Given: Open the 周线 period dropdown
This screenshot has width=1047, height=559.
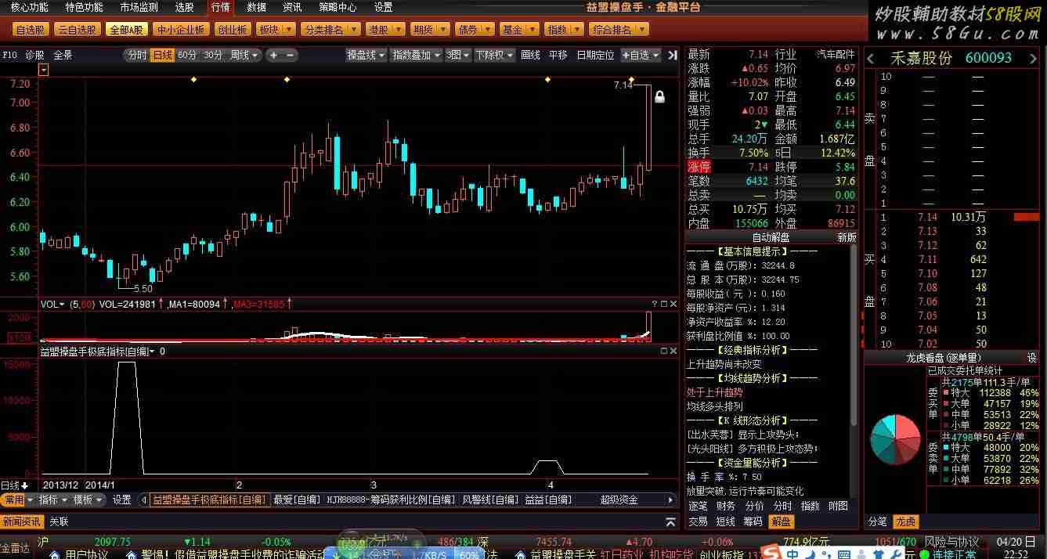Looking at the screenshot, I should pos(244,55).
